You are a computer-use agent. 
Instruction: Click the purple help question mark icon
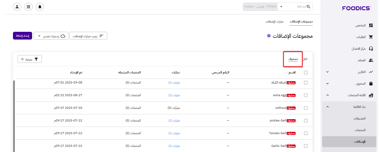[269, 36]
